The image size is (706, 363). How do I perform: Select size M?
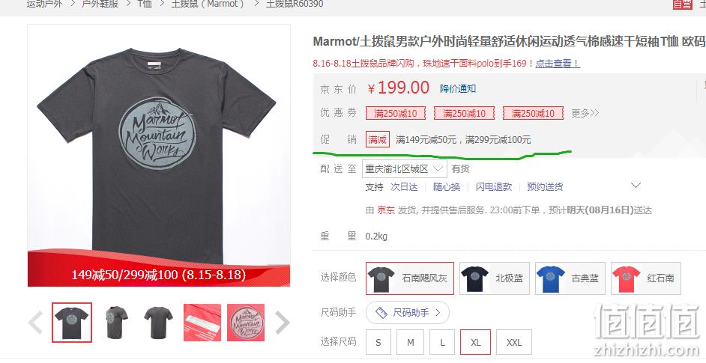pyautogui.click(x=410, y=342)
